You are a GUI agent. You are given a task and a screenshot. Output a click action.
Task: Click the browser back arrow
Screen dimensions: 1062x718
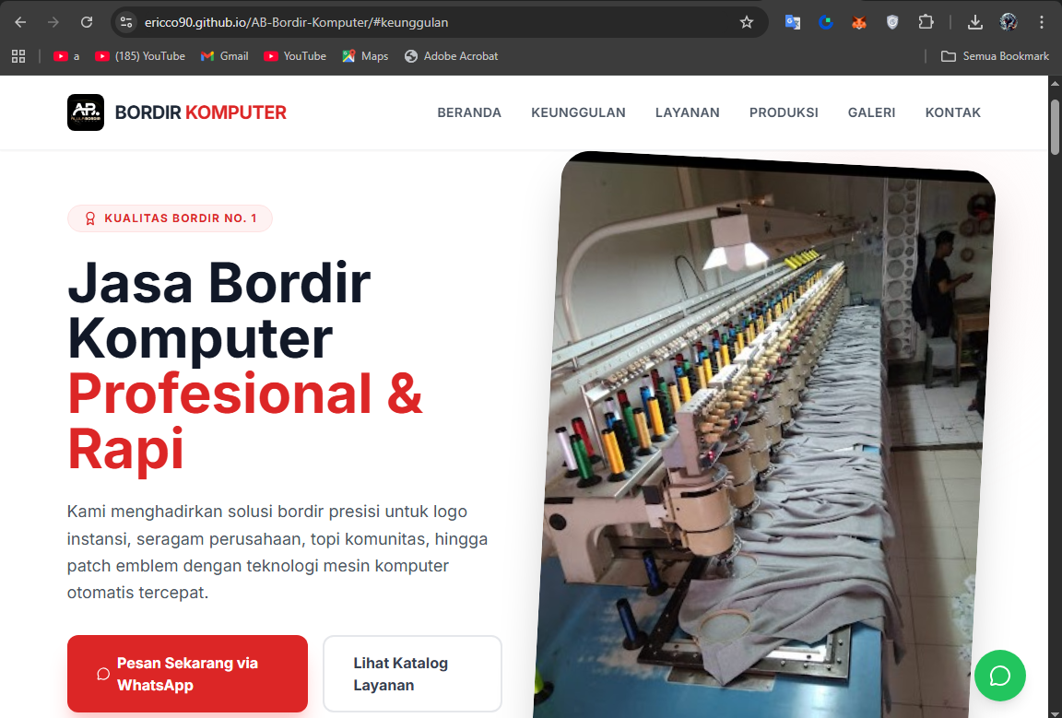click(x=20, y=21)
